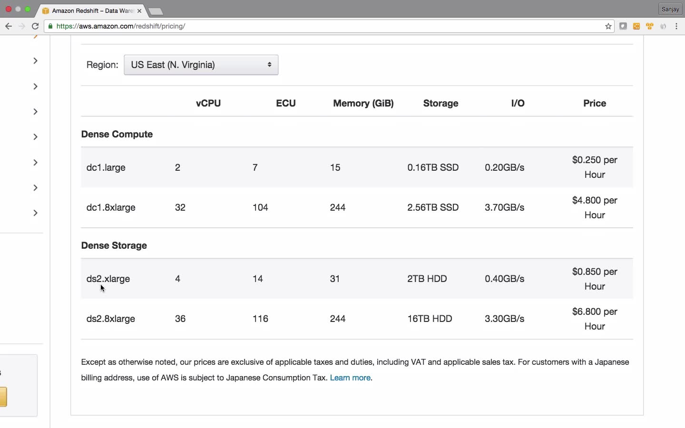The width and height of the screenshot is (685, 428).
Task: Bookmark this page with the star icon
Action: (608, 26)
